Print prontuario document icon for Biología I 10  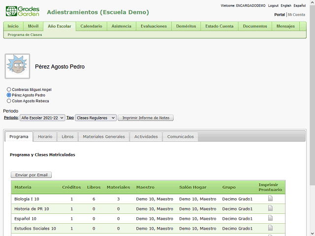(x=270, y=199)
